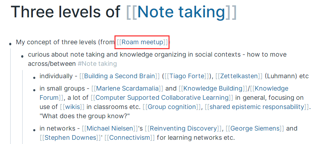Click bullet of 'My concept of three levels'

tap(11, 43)
